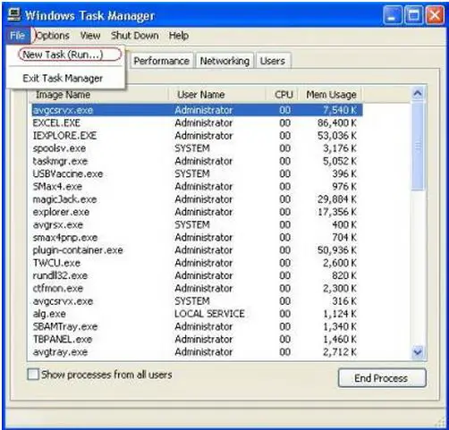Select the taskmgr.exe process
Screen dimensions: 449x430
(x=197, y=161)
